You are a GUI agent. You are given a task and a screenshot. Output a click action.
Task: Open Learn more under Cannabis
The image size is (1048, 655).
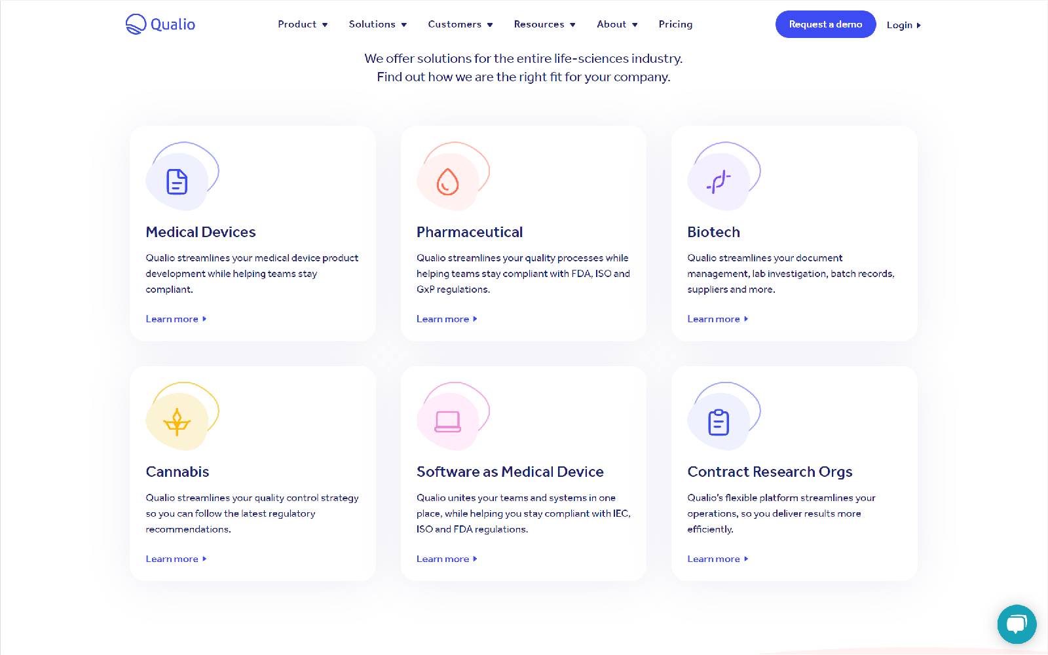click(x=176, y=559)
